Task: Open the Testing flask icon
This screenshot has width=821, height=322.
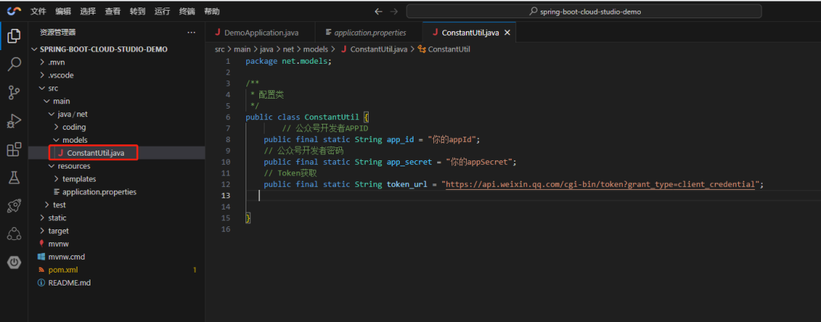Action: [14, 178]
